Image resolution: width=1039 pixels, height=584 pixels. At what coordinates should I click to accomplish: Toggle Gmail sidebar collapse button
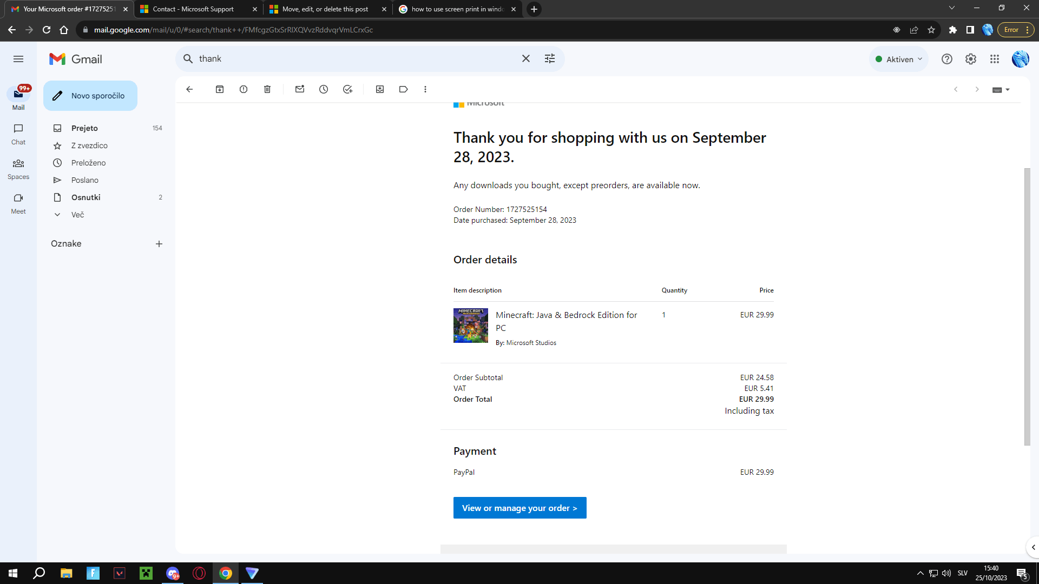tap(18, 58)
